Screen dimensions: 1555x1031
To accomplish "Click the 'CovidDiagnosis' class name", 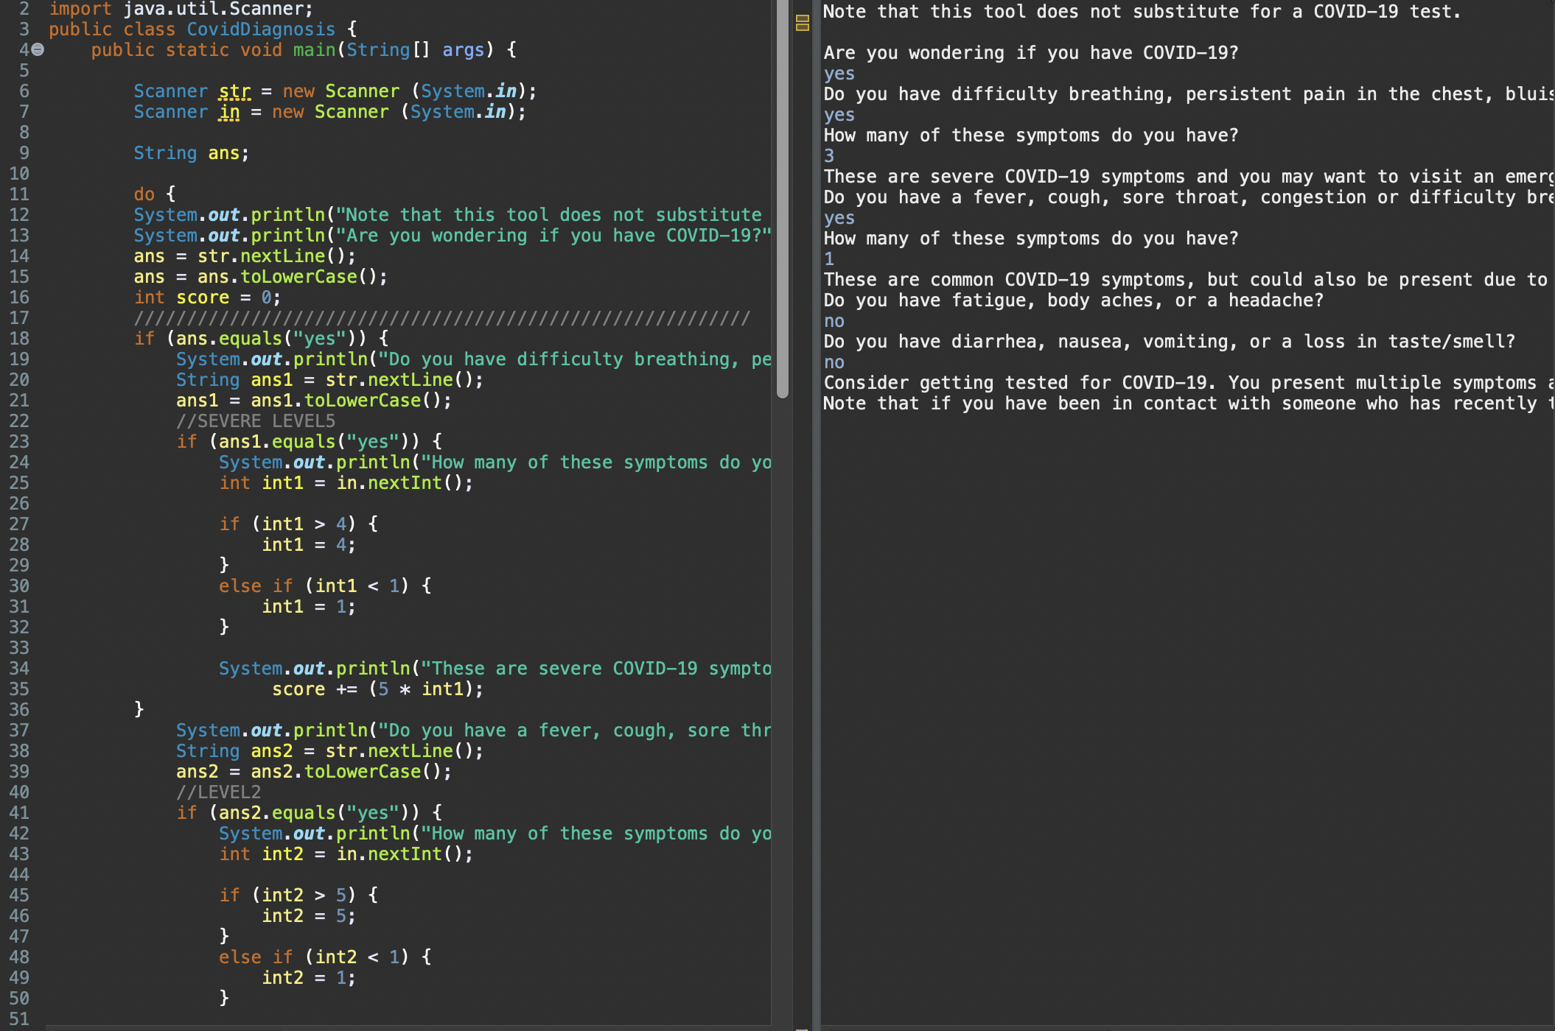I will 260,29.
